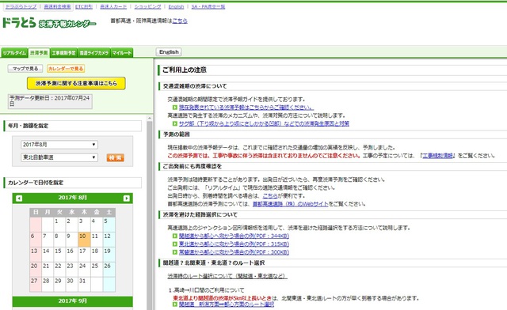The image size is (507, 310).
Task: Select August 27 in calendar
Action: pyautogui.click(x=36, y=284)
